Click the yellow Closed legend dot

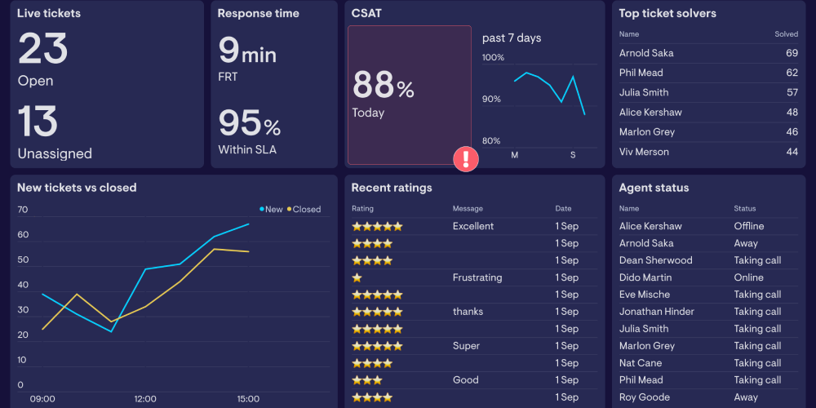(289, 210)
